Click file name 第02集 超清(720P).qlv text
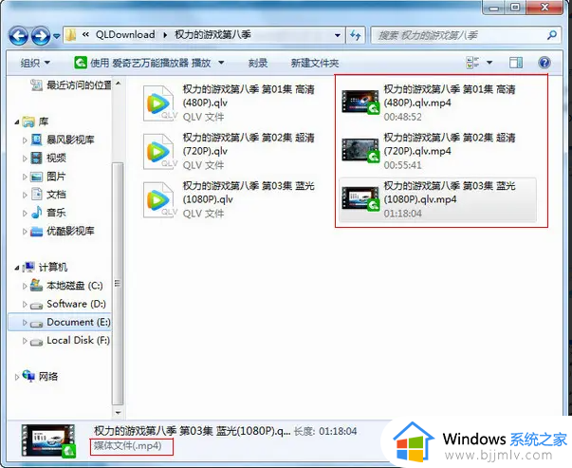Viewport: 572px width, 468px height. (249, 144)
